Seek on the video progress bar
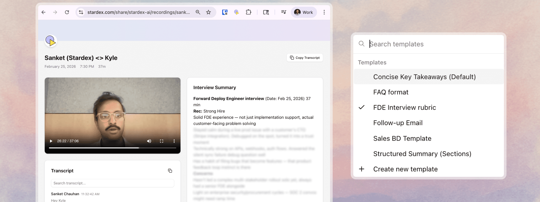The width and height of the screenshot is (540, 202). 112,148
